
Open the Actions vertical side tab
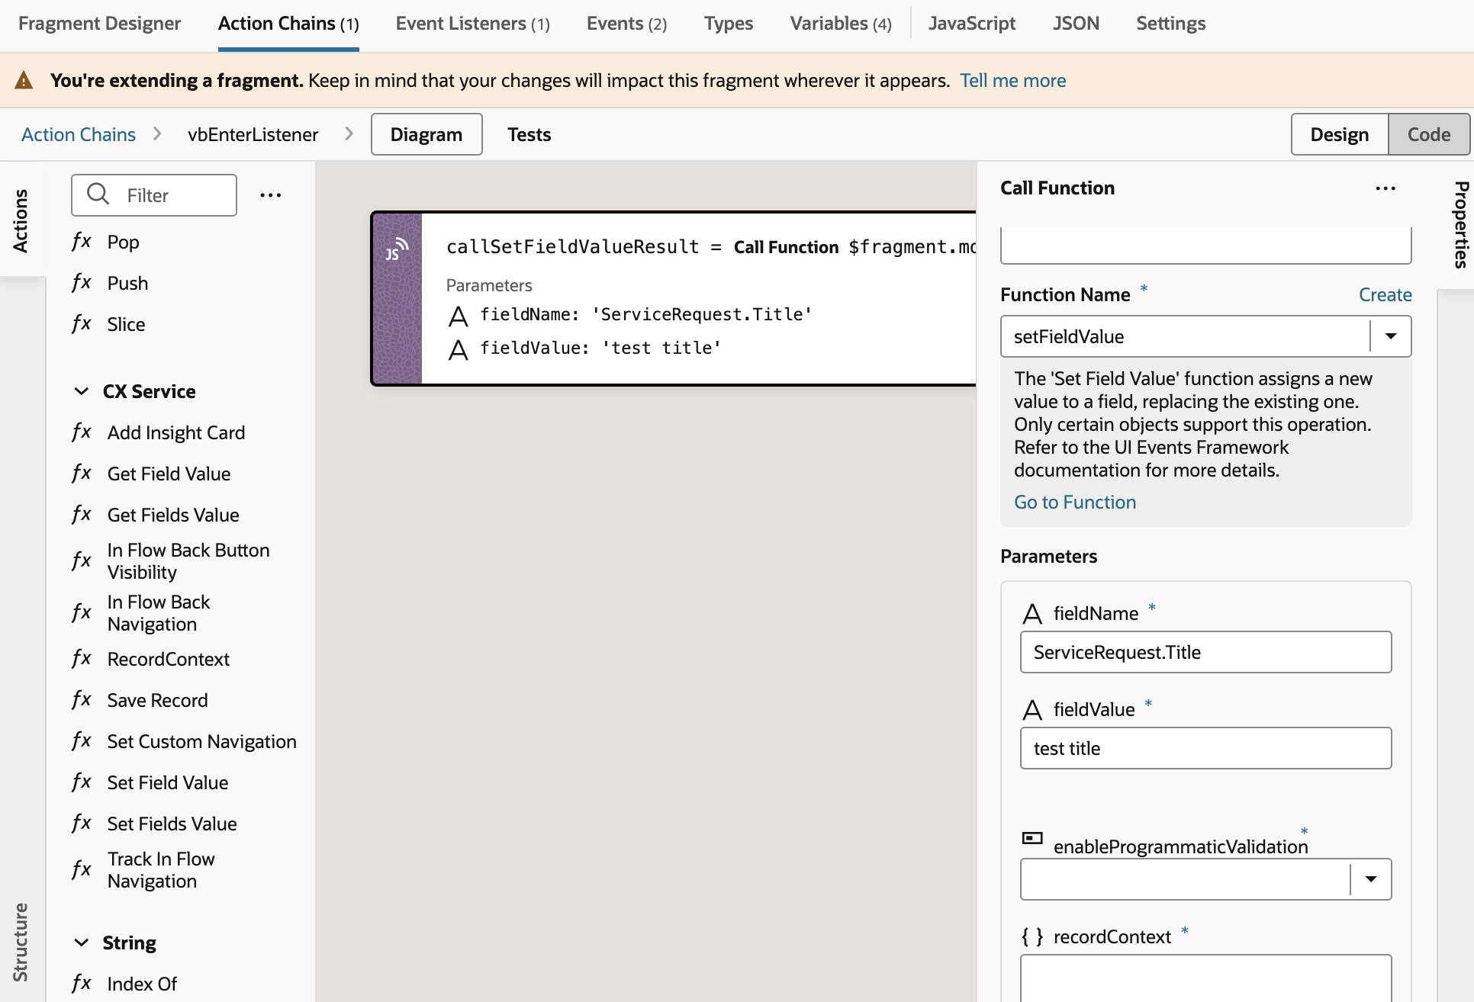pos(21,220)
